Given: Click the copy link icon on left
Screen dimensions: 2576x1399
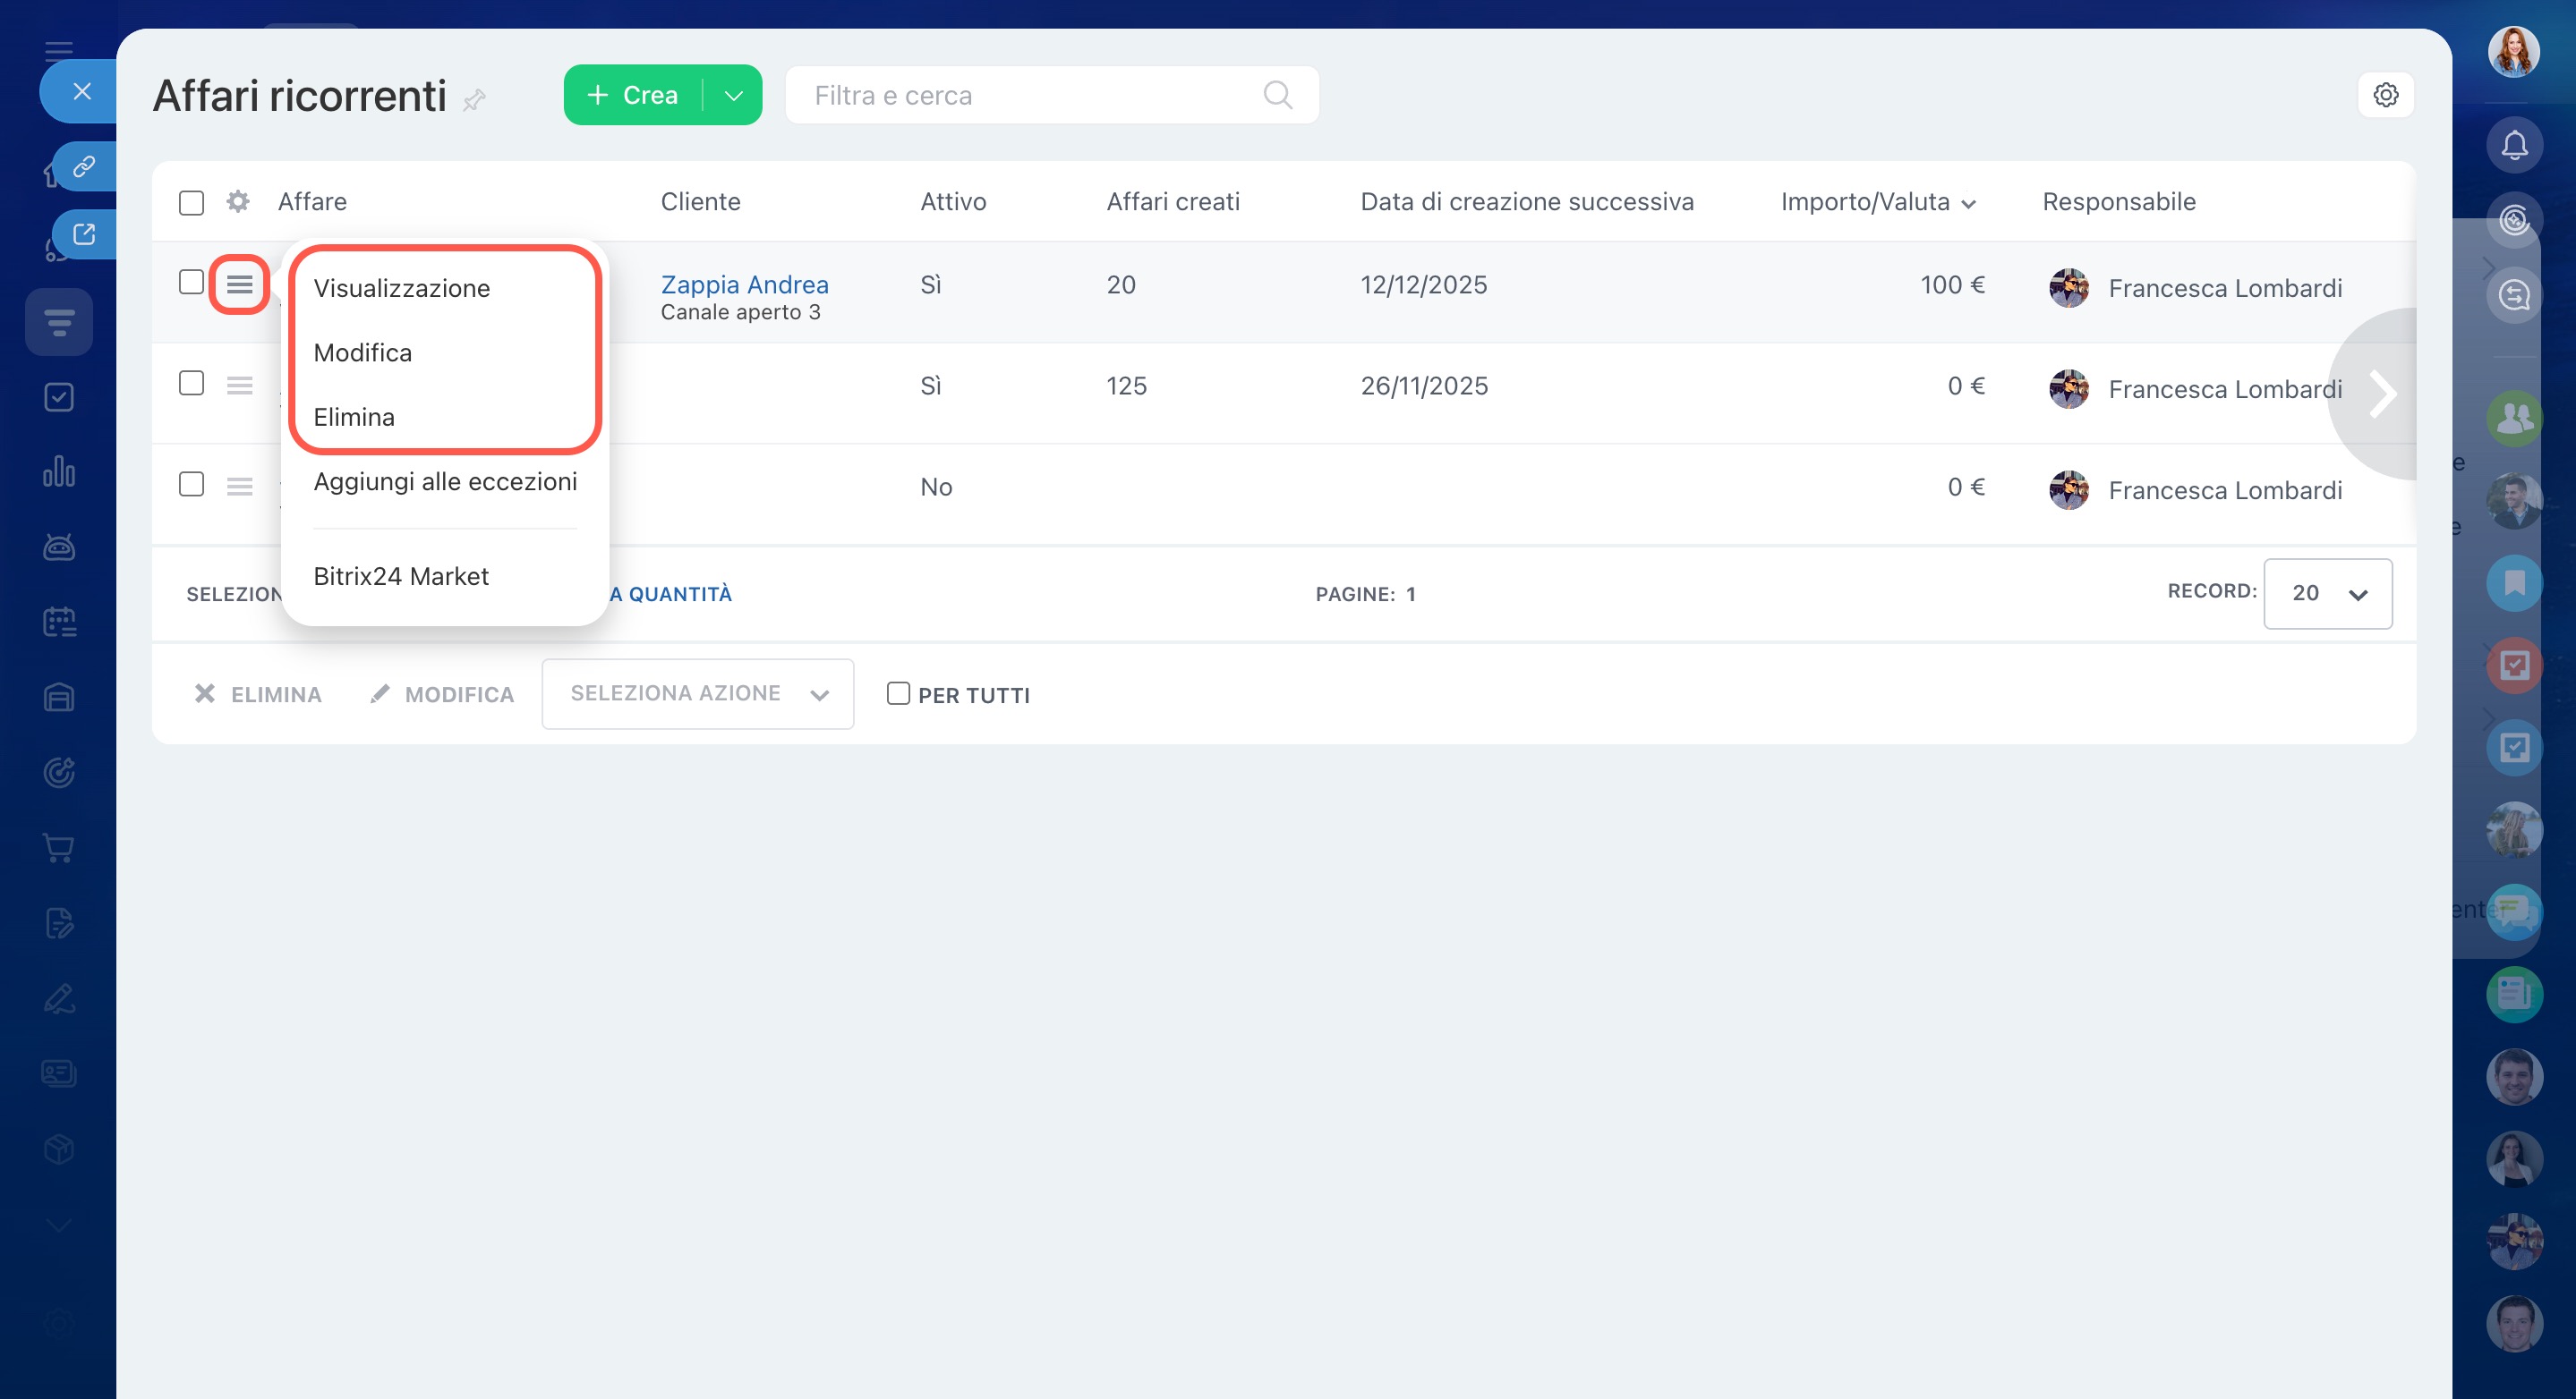Looking at the screenshot, I should (84, 165).
